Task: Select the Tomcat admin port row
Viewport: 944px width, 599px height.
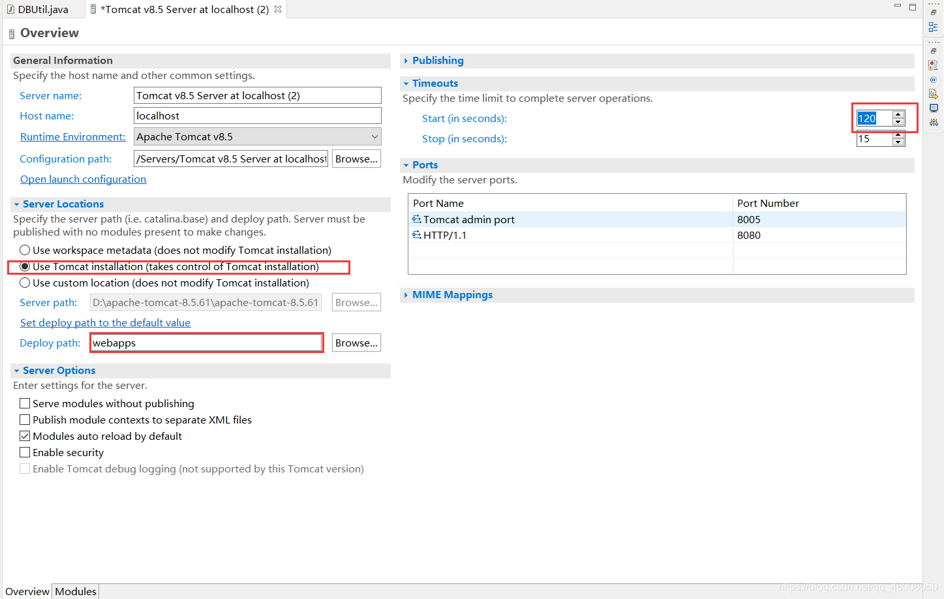Action: 657,219
